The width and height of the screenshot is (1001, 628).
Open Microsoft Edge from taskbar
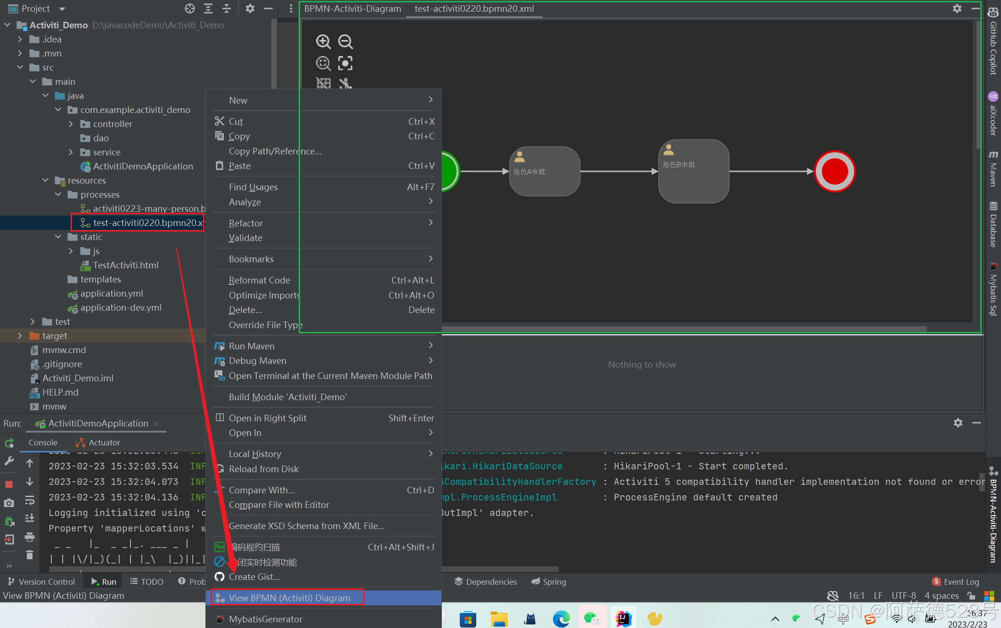click(x=561, y=619)
